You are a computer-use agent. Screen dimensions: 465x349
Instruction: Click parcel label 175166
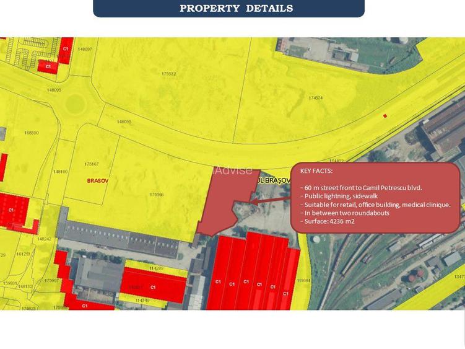[x=157, y=194]
